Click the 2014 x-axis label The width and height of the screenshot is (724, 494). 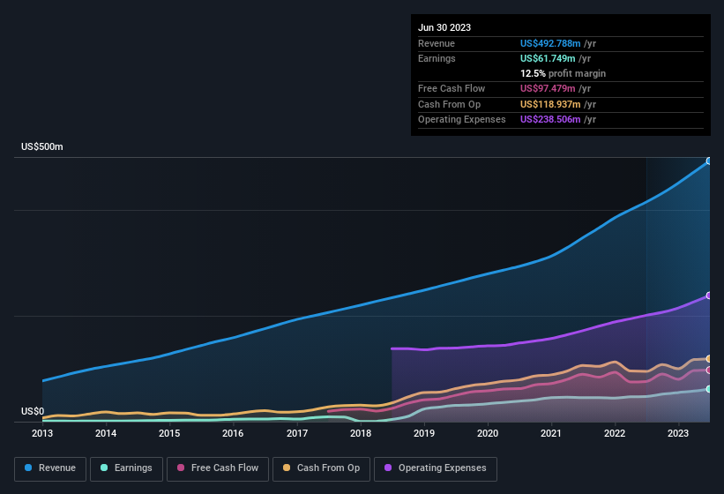[106, 433]
